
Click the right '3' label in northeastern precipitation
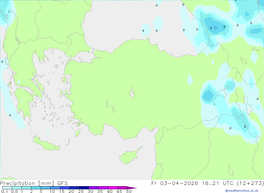pos(224,27)
